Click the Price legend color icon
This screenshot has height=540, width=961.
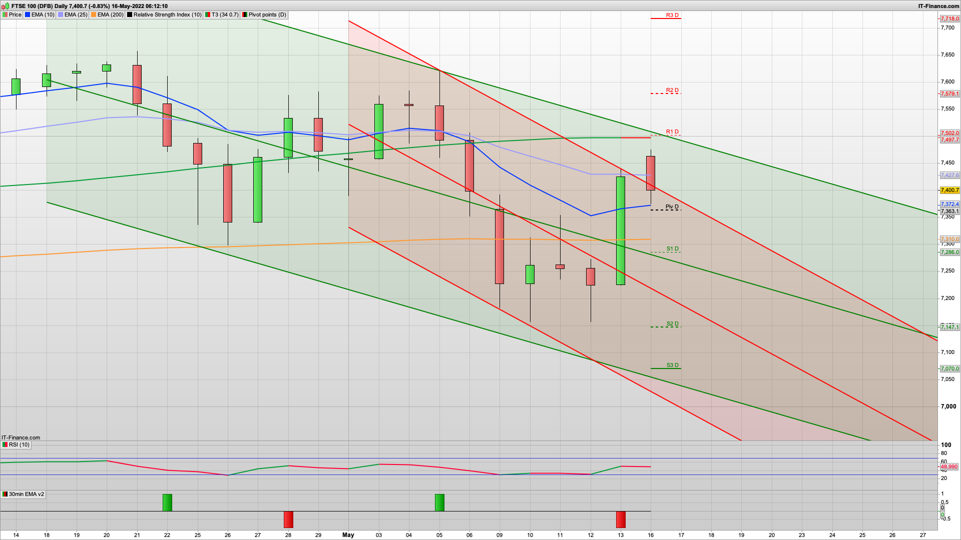pos(5,14)
